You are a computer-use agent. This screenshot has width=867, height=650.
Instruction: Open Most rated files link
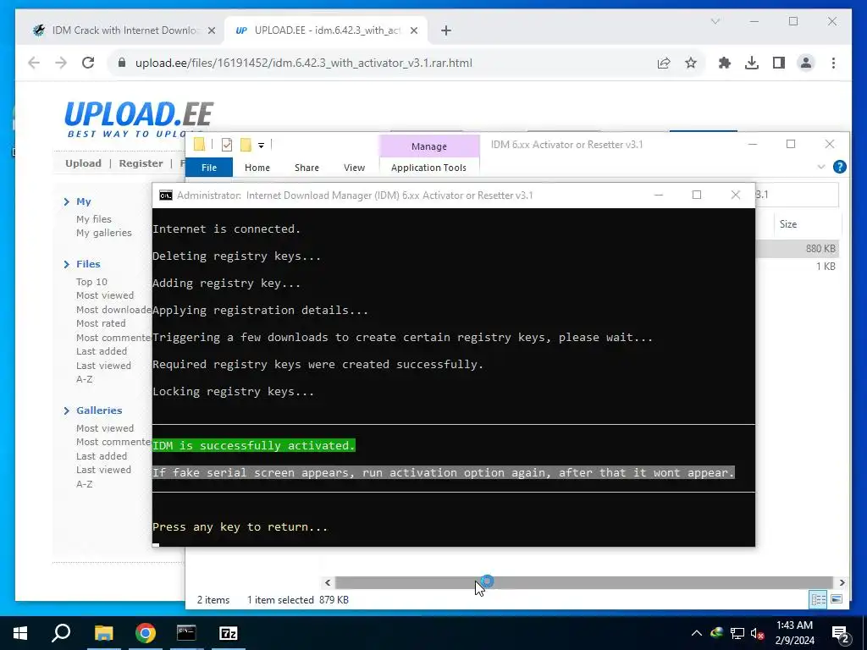[x=101, y=323]
